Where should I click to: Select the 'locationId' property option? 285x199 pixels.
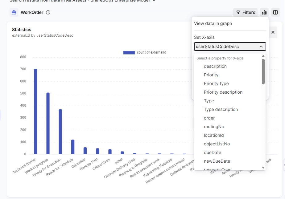[x=214, y=135]
